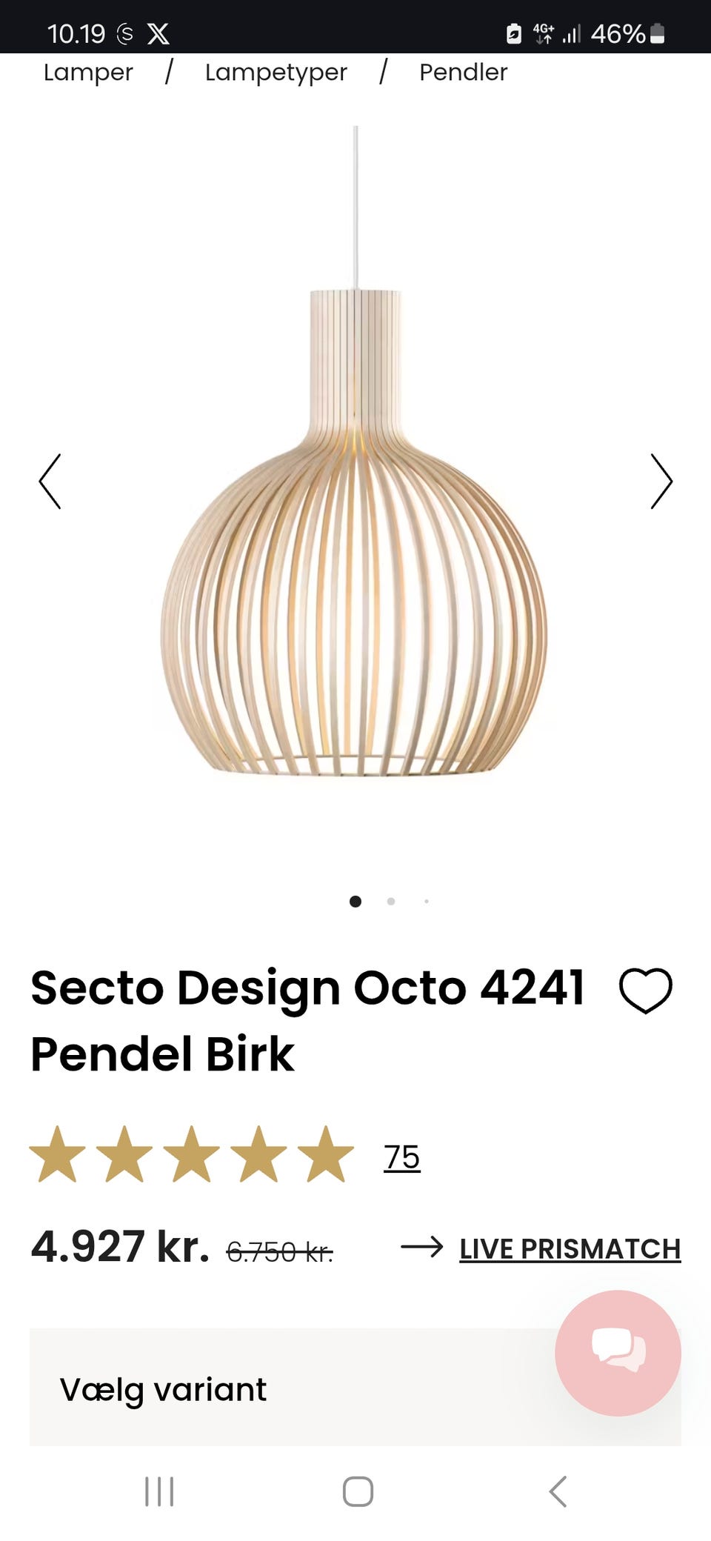
Task: Click the five gold star rating
Action: tap(192, 1154)
